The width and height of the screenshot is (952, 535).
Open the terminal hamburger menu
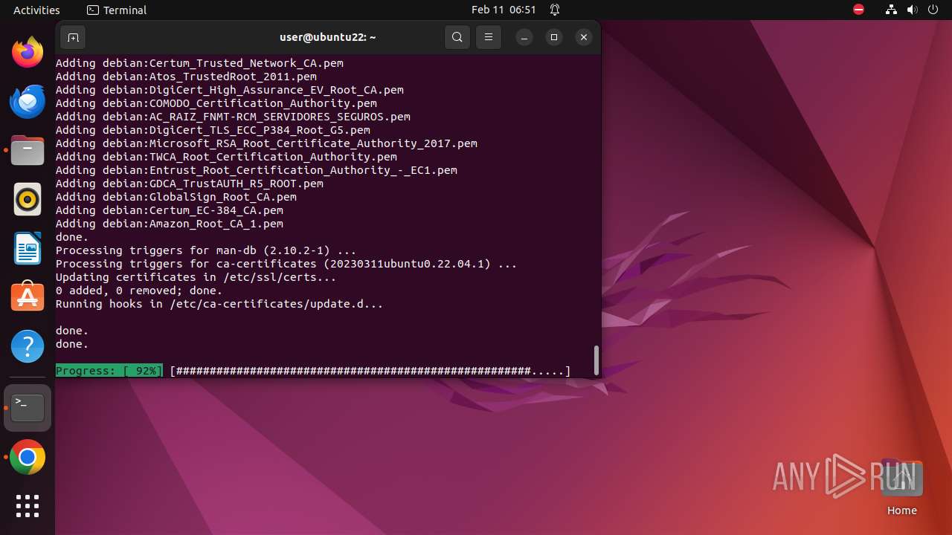488,37
